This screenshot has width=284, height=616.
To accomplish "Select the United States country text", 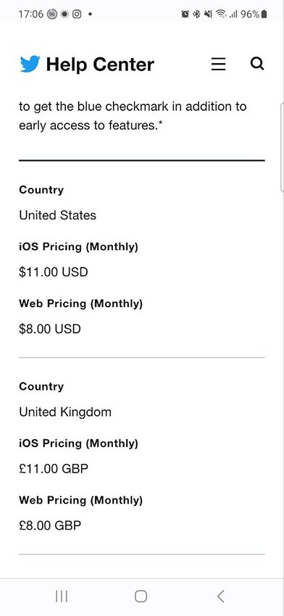I will tap(58, 215).
